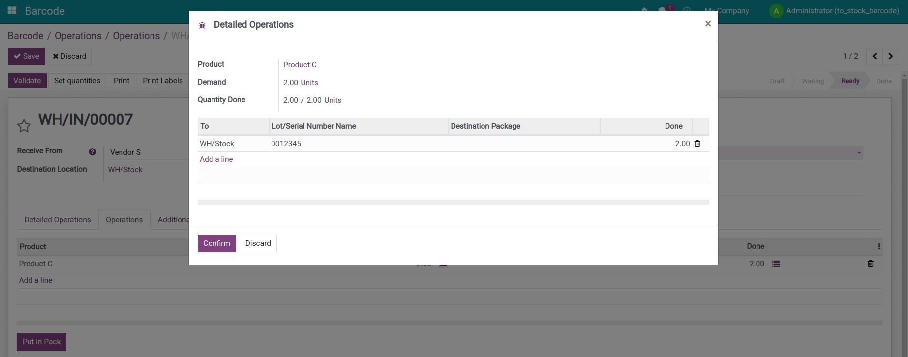Open the apps grid menu icon
This screenshot has width=908, height=357.
pyautogui.click(x=12, y=11)
